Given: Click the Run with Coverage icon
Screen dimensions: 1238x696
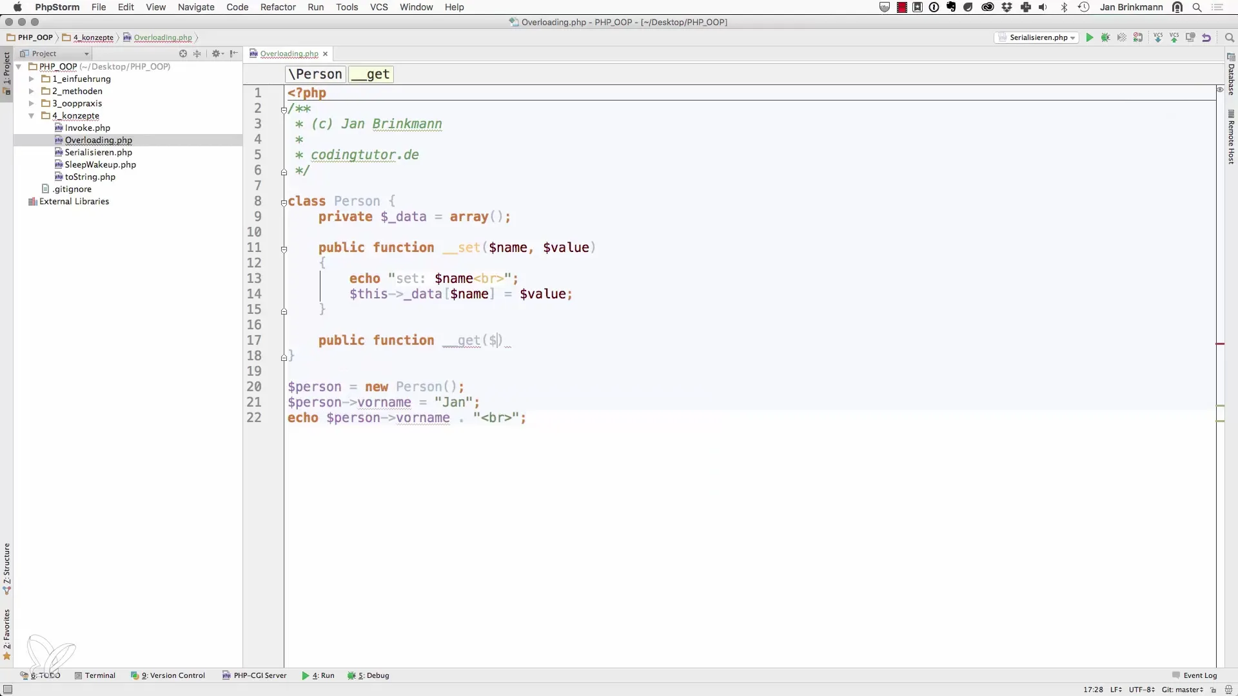Looking at the screenshot, I should tap(1122, 37).
